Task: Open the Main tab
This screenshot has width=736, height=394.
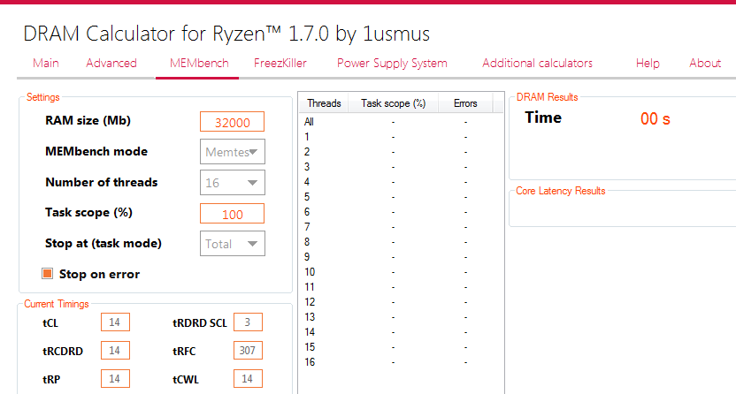Action: [x=45, y=64]
